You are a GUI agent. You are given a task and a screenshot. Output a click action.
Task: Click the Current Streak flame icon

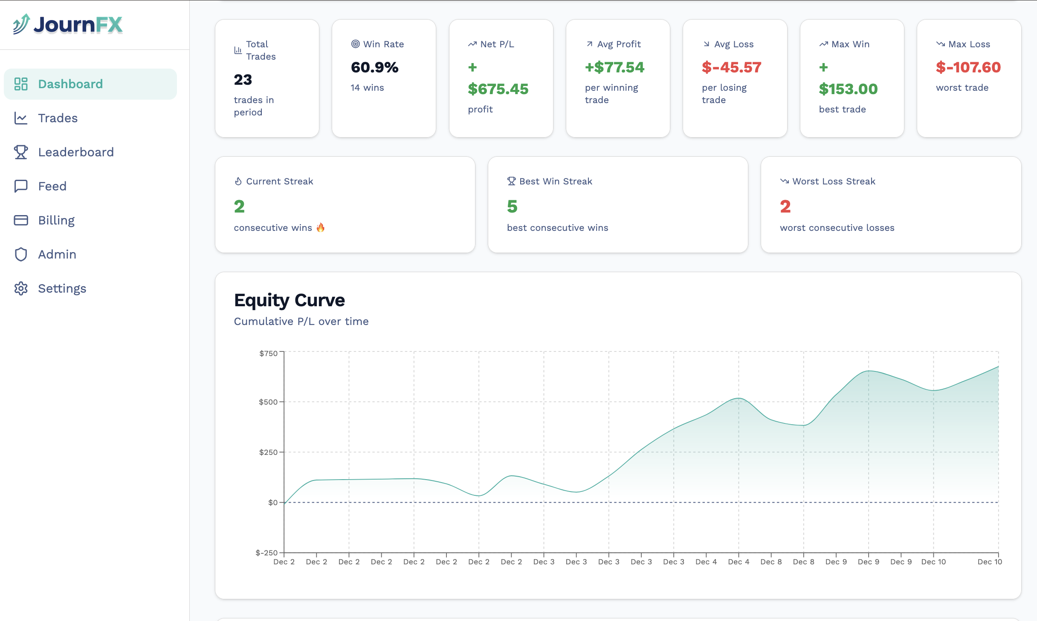click(238, 181)
